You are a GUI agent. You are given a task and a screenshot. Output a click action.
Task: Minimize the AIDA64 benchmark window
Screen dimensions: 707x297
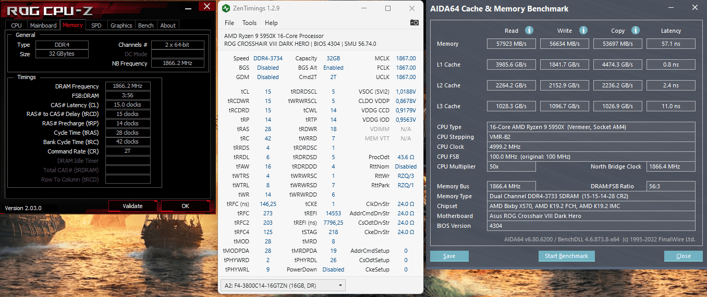tap(670, 8)
